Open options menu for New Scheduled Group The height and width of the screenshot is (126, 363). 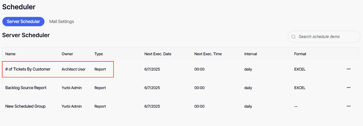coord(348,106)
